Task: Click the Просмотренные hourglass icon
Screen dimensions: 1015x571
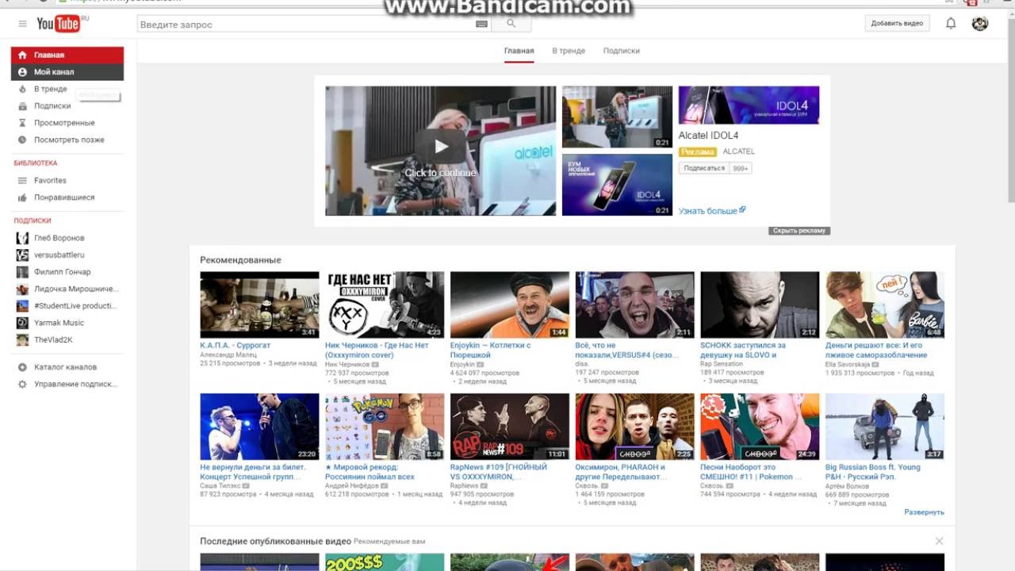Action: click(x=22, y=123)
